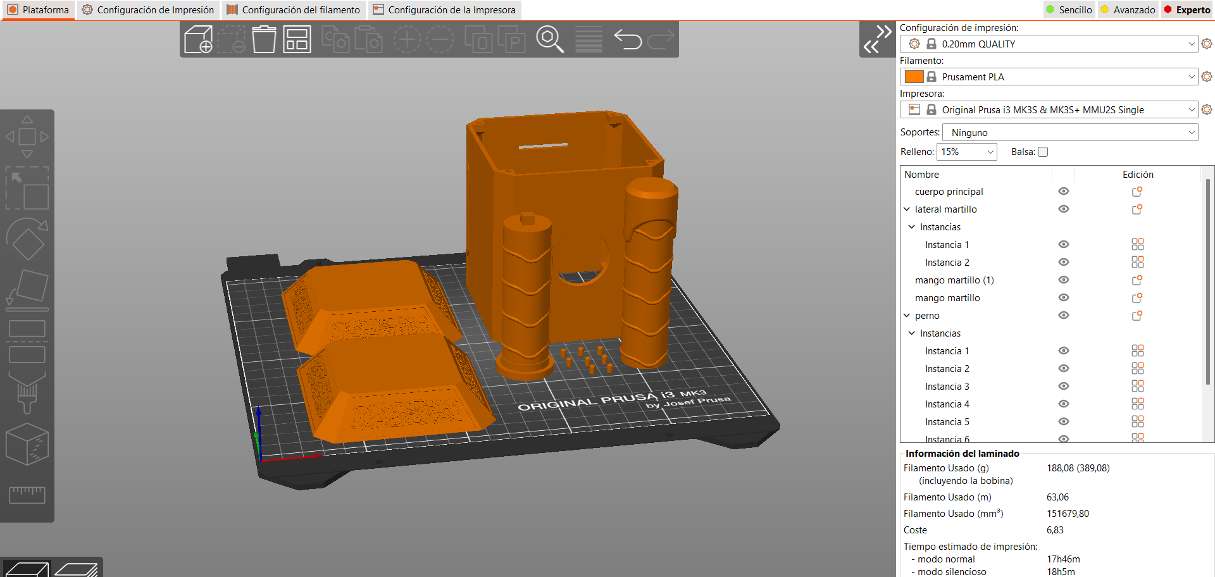Toggle eye for lateral martillo Instancia 1

tap(1064, 245)
